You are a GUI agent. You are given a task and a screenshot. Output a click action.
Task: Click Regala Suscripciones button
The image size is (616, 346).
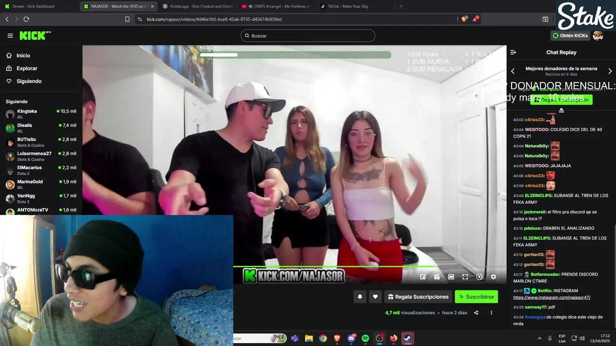418,297
